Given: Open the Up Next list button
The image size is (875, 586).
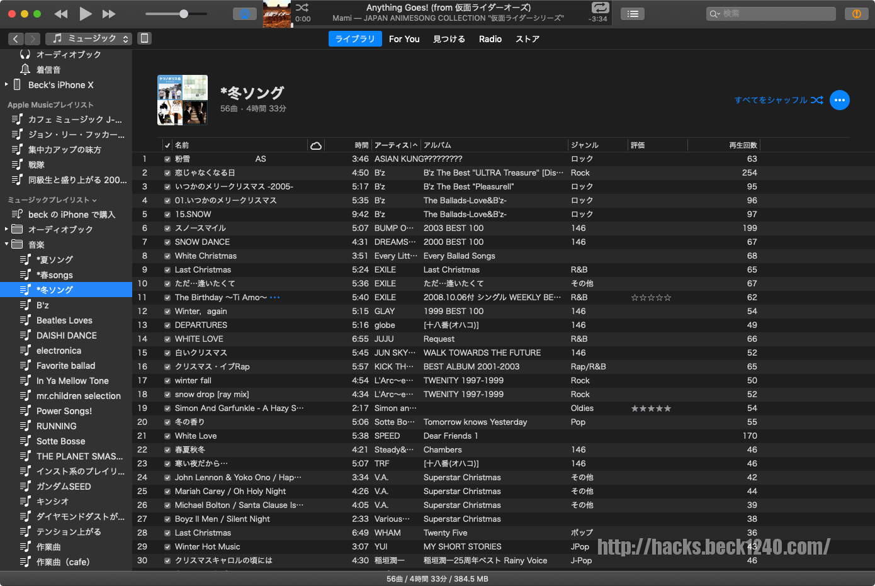Looking at the screenshot, I should pos(633,14).
